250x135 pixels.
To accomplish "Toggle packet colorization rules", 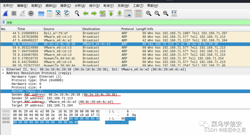I will tap(138, 13).
